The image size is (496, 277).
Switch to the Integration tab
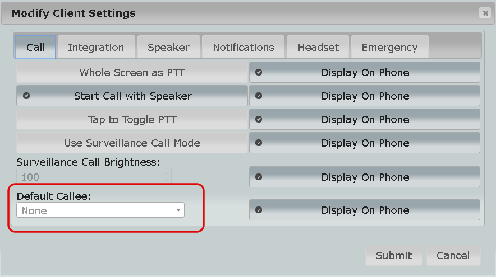(x=96, y=48)
